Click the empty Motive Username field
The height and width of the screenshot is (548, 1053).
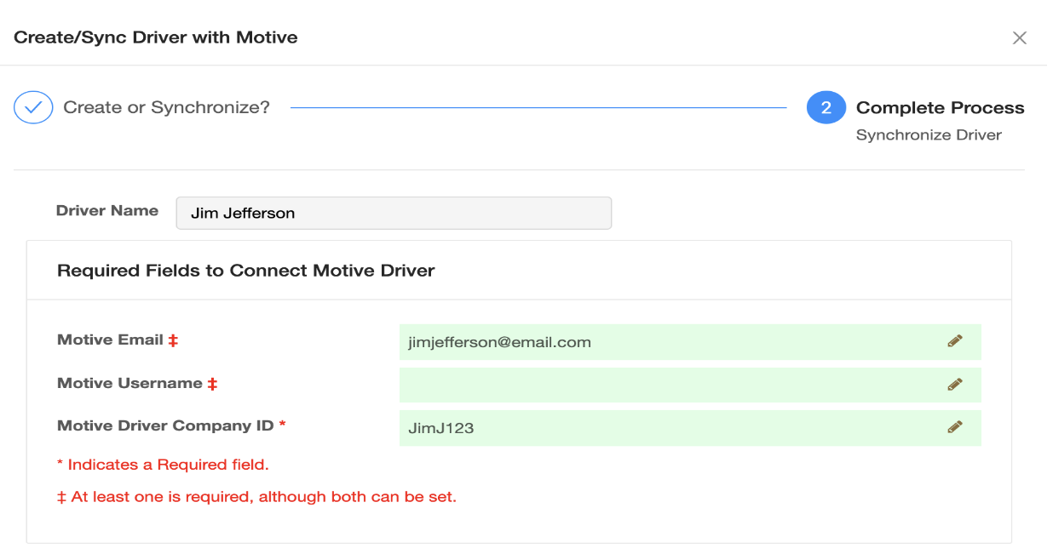[x=690, y=385]
